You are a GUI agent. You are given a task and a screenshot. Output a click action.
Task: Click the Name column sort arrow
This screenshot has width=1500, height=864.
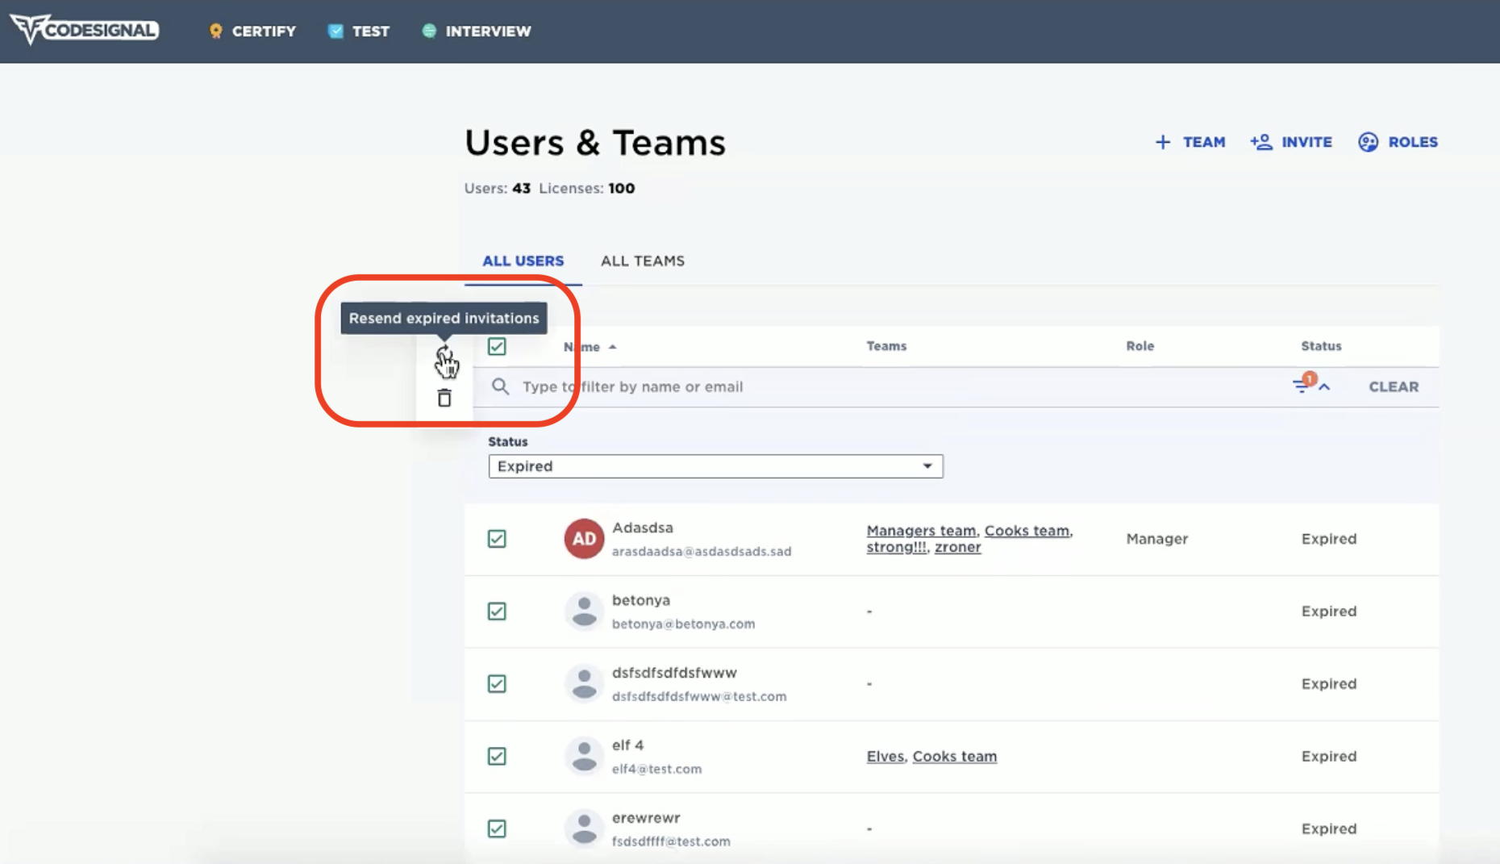pyautogui.click(x=612, y=346)
